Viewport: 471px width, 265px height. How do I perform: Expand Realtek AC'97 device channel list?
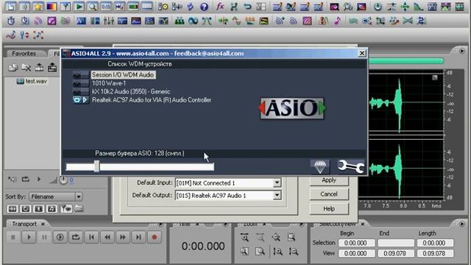[85, 100]
